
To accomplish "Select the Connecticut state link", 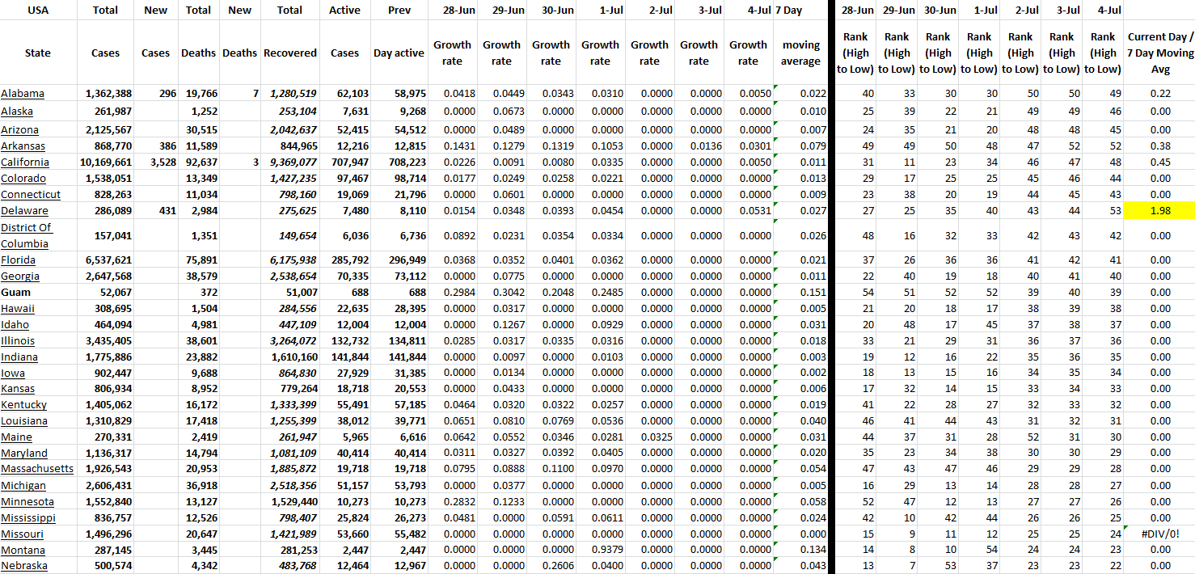I will [31, 195].
